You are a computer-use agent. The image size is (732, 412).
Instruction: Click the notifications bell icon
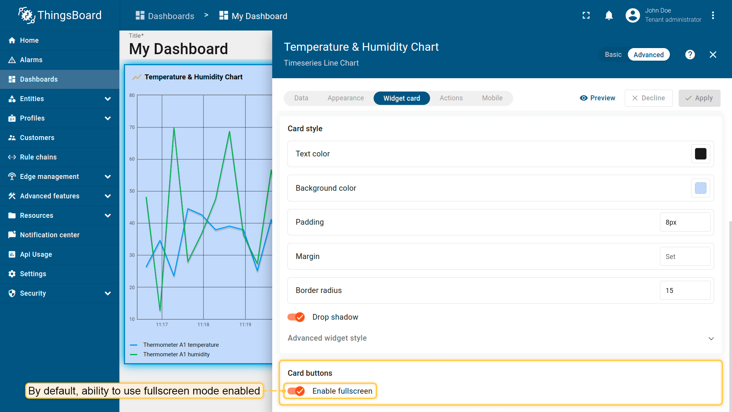(609, 16)
